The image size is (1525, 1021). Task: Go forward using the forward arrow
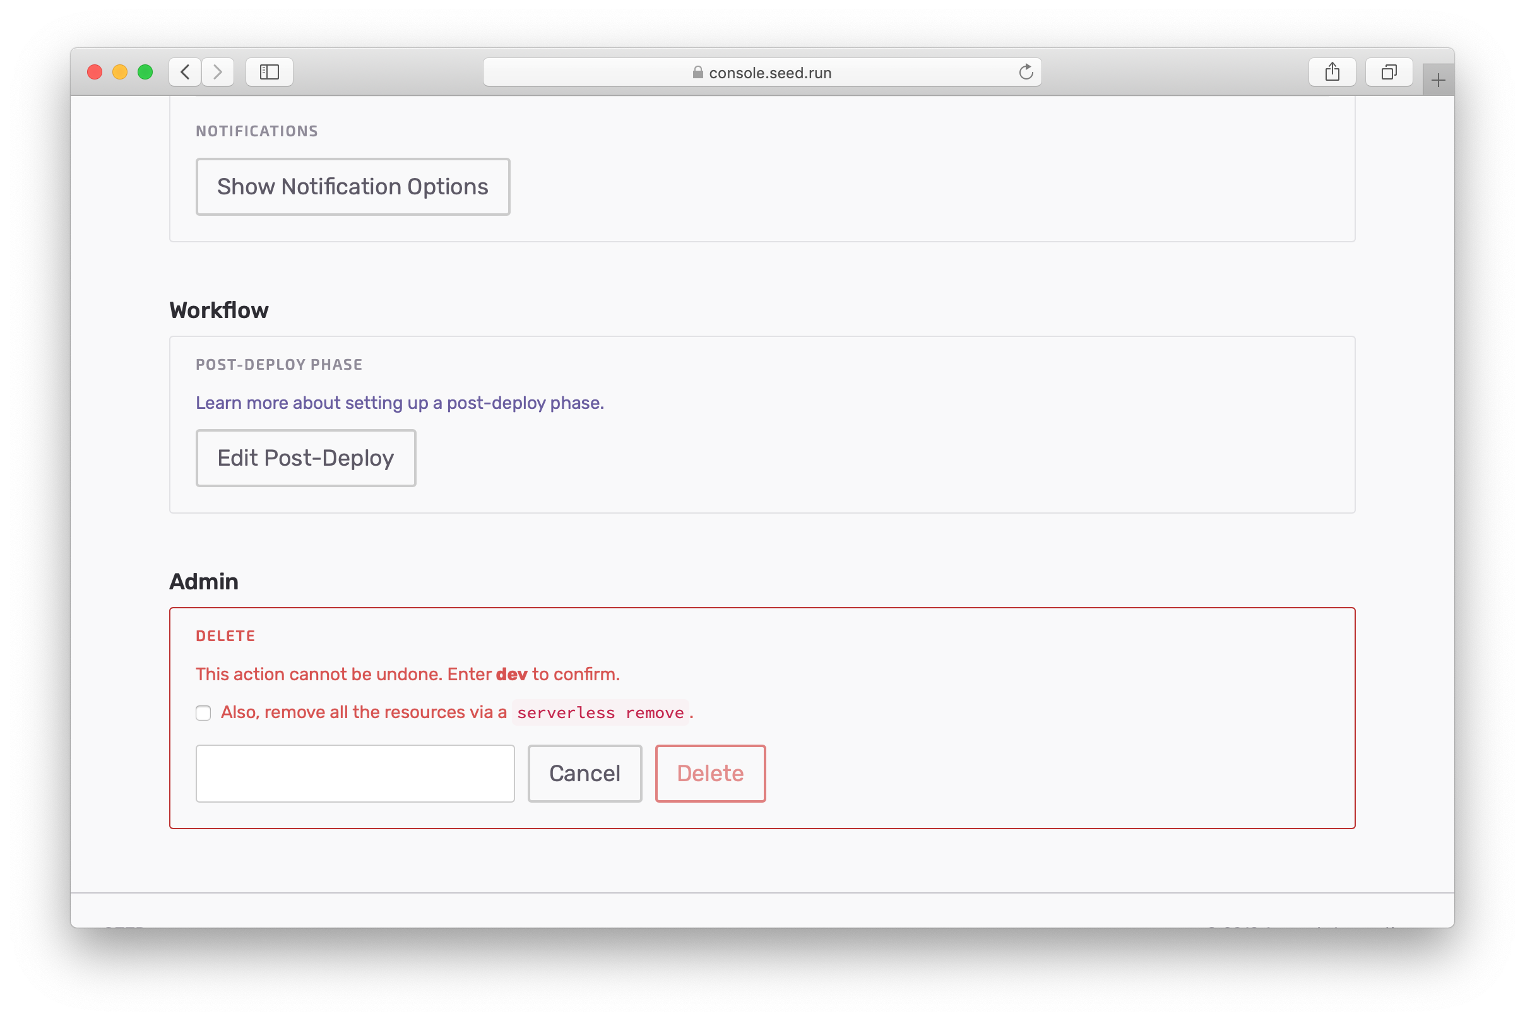tap(218, 72)
